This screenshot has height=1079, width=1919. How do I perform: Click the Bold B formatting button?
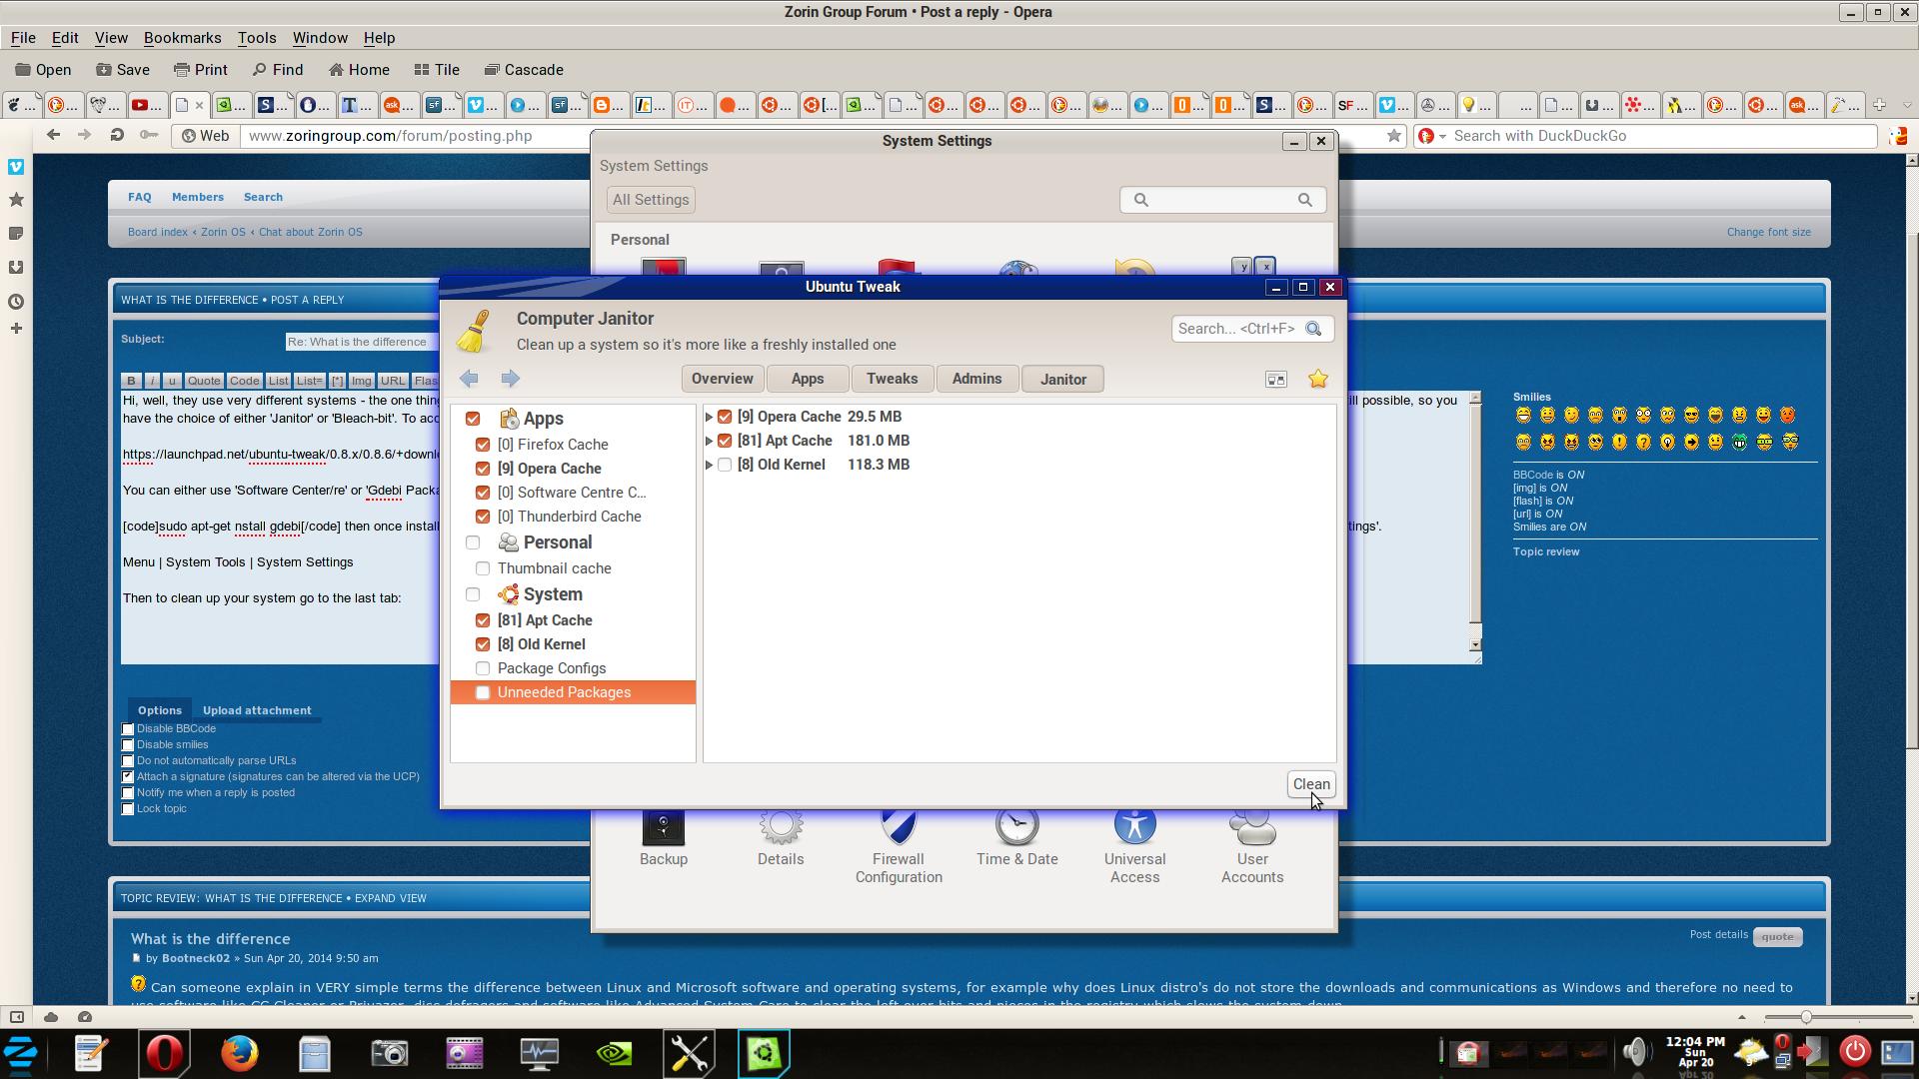point(131,381)
